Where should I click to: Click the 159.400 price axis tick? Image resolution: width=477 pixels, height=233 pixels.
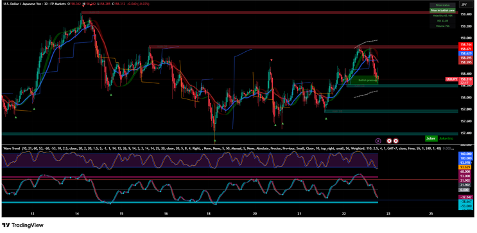point(465,14)
